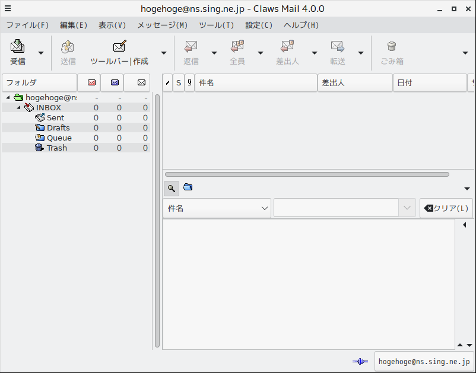Open the 返信 dropdown arrow
Screen dimensions: 476x373
(x=214, y=53)
